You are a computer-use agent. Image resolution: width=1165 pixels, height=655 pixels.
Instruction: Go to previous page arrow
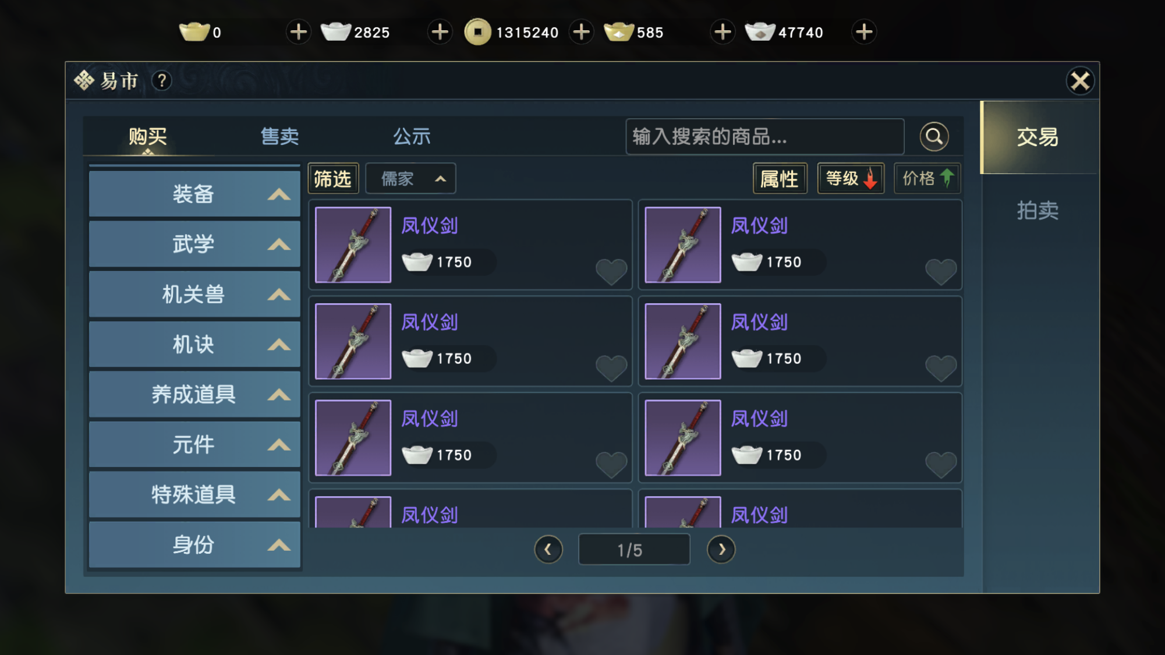click(x=548, y=550)
